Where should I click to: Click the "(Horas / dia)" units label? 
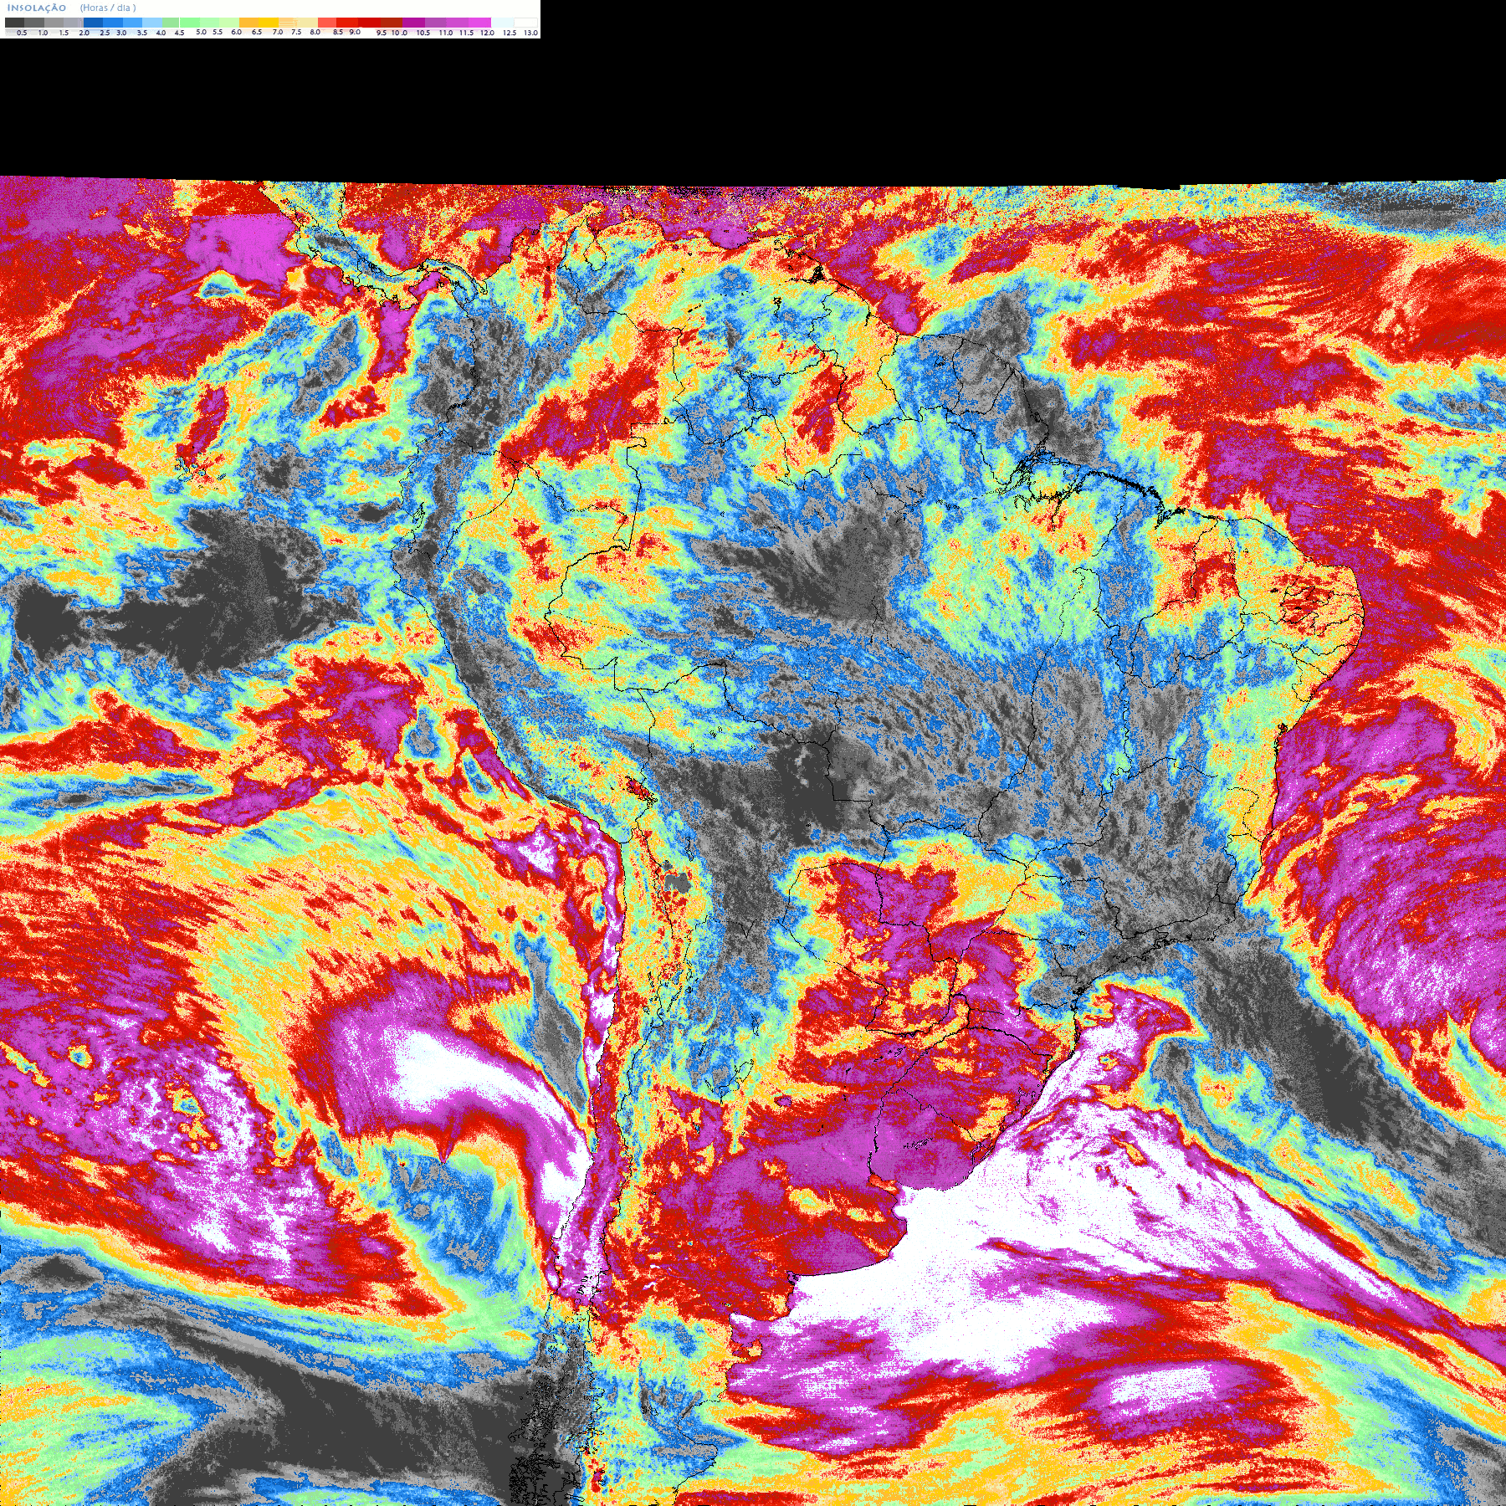tap(108, 8)
